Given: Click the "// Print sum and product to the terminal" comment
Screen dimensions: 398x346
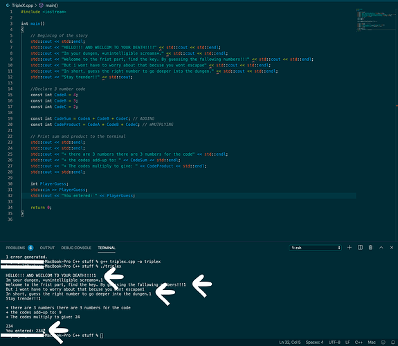Looking at the screenshot, I should (x=78, y=136).
